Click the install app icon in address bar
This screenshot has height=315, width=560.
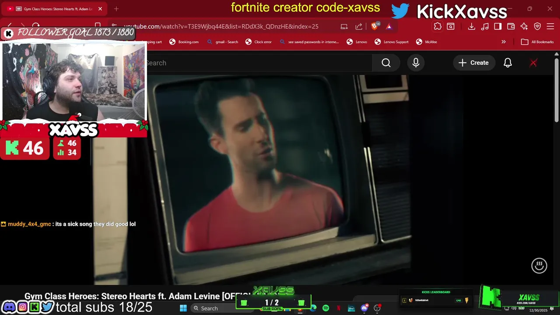pos(344,26)
